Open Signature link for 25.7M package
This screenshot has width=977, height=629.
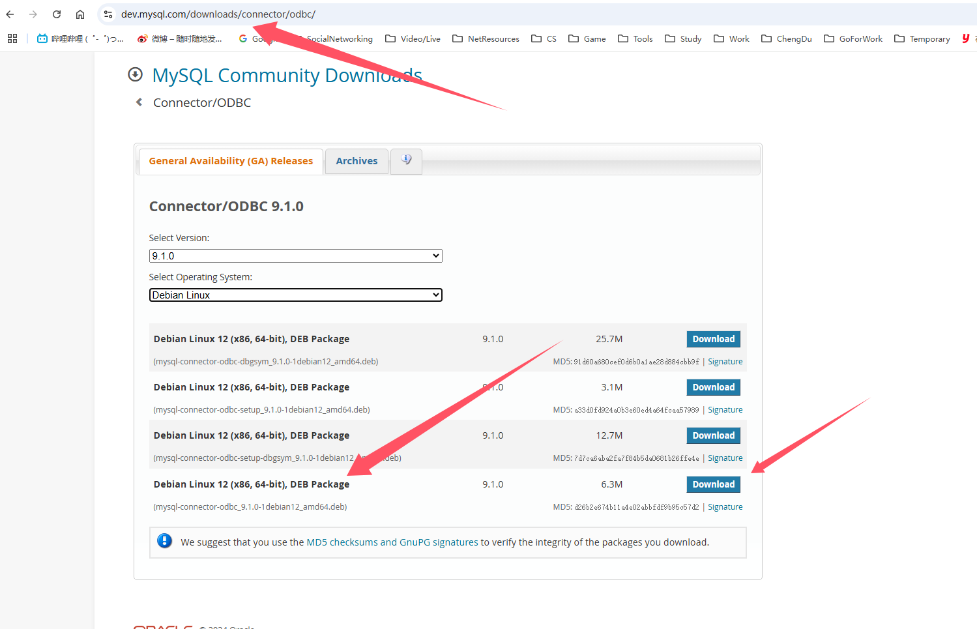(725, 362)
